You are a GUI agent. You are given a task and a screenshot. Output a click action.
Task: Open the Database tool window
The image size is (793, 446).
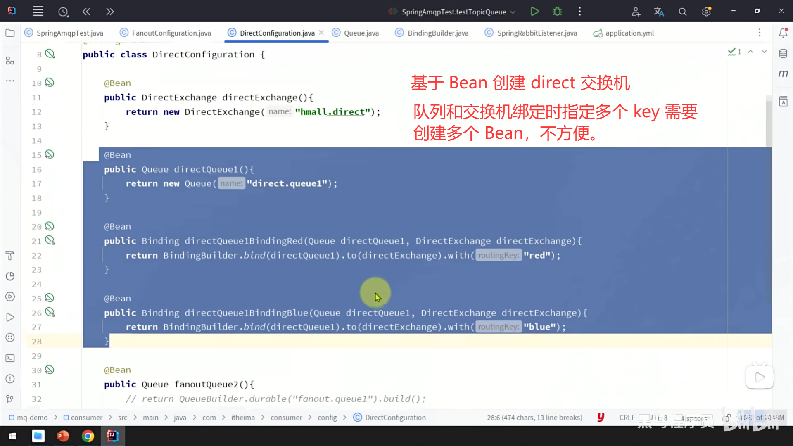pos(783,54)
